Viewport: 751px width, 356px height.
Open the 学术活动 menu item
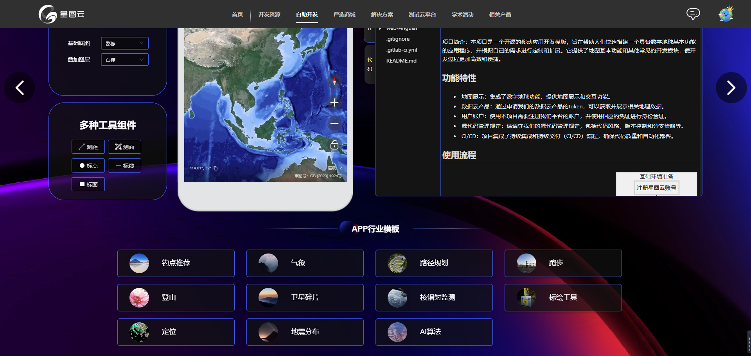(463, 14)
